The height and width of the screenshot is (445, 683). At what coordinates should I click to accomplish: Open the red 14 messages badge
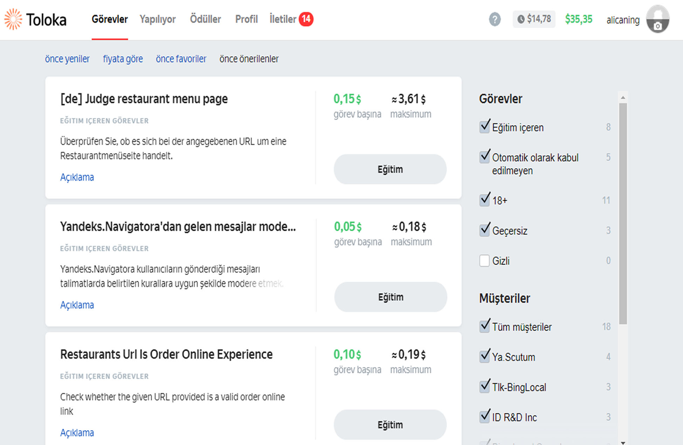306,19
